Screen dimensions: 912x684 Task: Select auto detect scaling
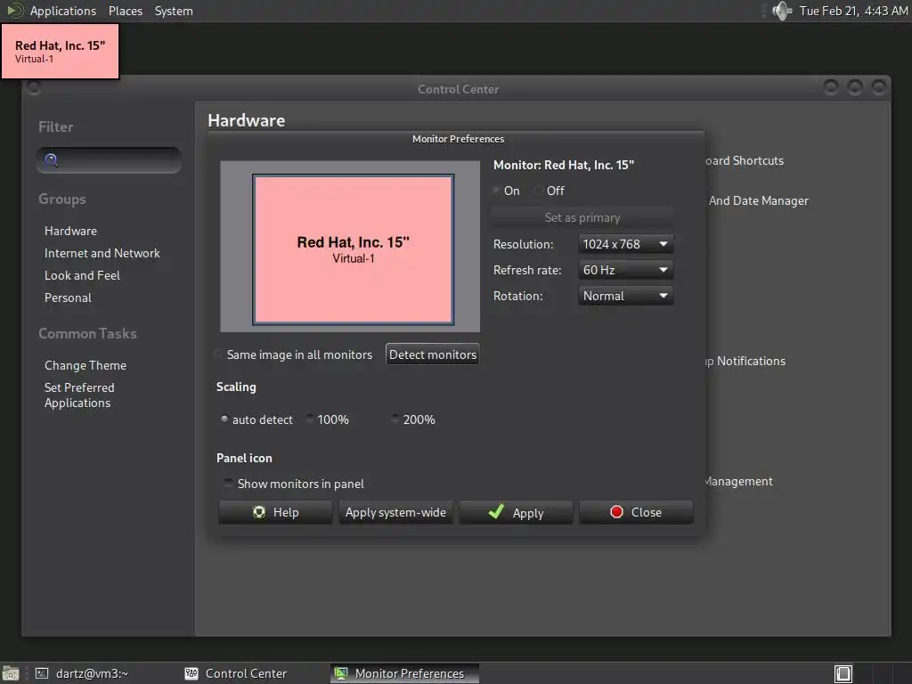pyautogui.click(x=256, y=419)
